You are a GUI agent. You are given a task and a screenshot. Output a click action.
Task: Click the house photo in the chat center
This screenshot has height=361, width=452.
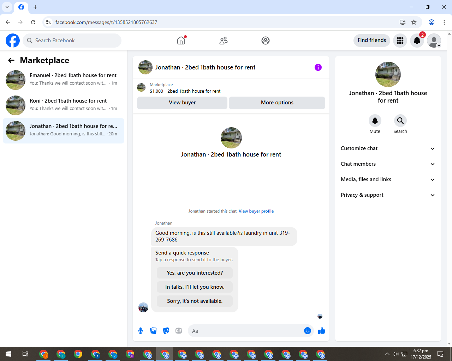(231, 138)
